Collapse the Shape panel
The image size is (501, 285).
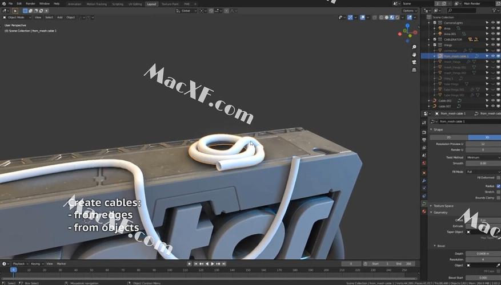coord(431,129)
